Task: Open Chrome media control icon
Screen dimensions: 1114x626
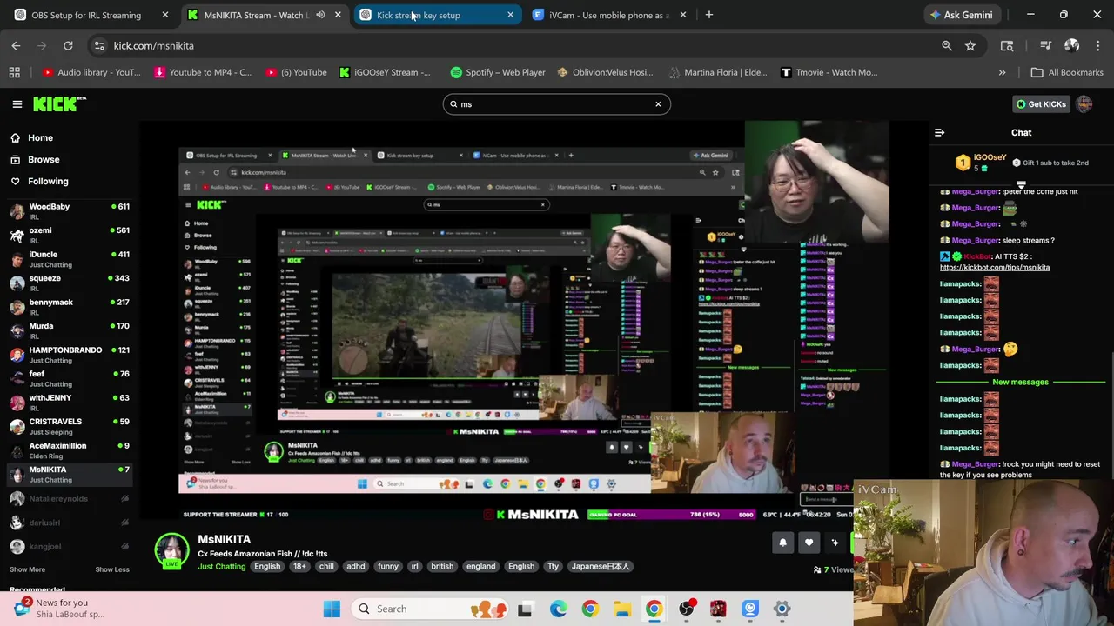Action: [1046, 45]
